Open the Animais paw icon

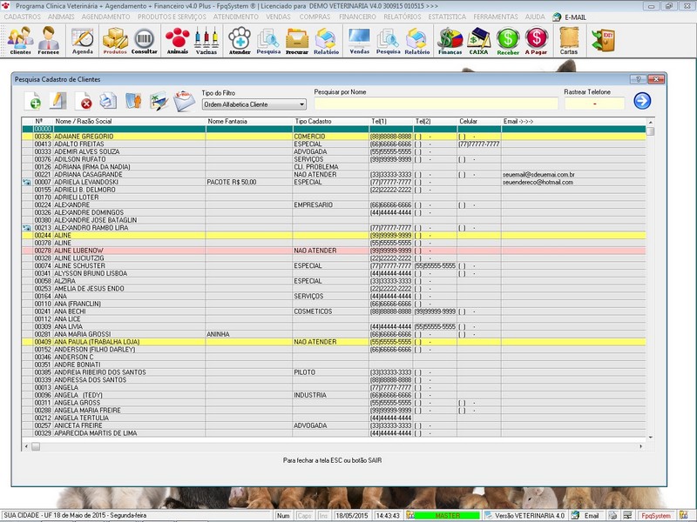178,40
